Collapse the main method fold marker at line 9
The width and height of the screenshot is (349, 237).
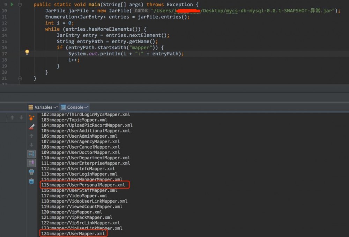point(20,5)
